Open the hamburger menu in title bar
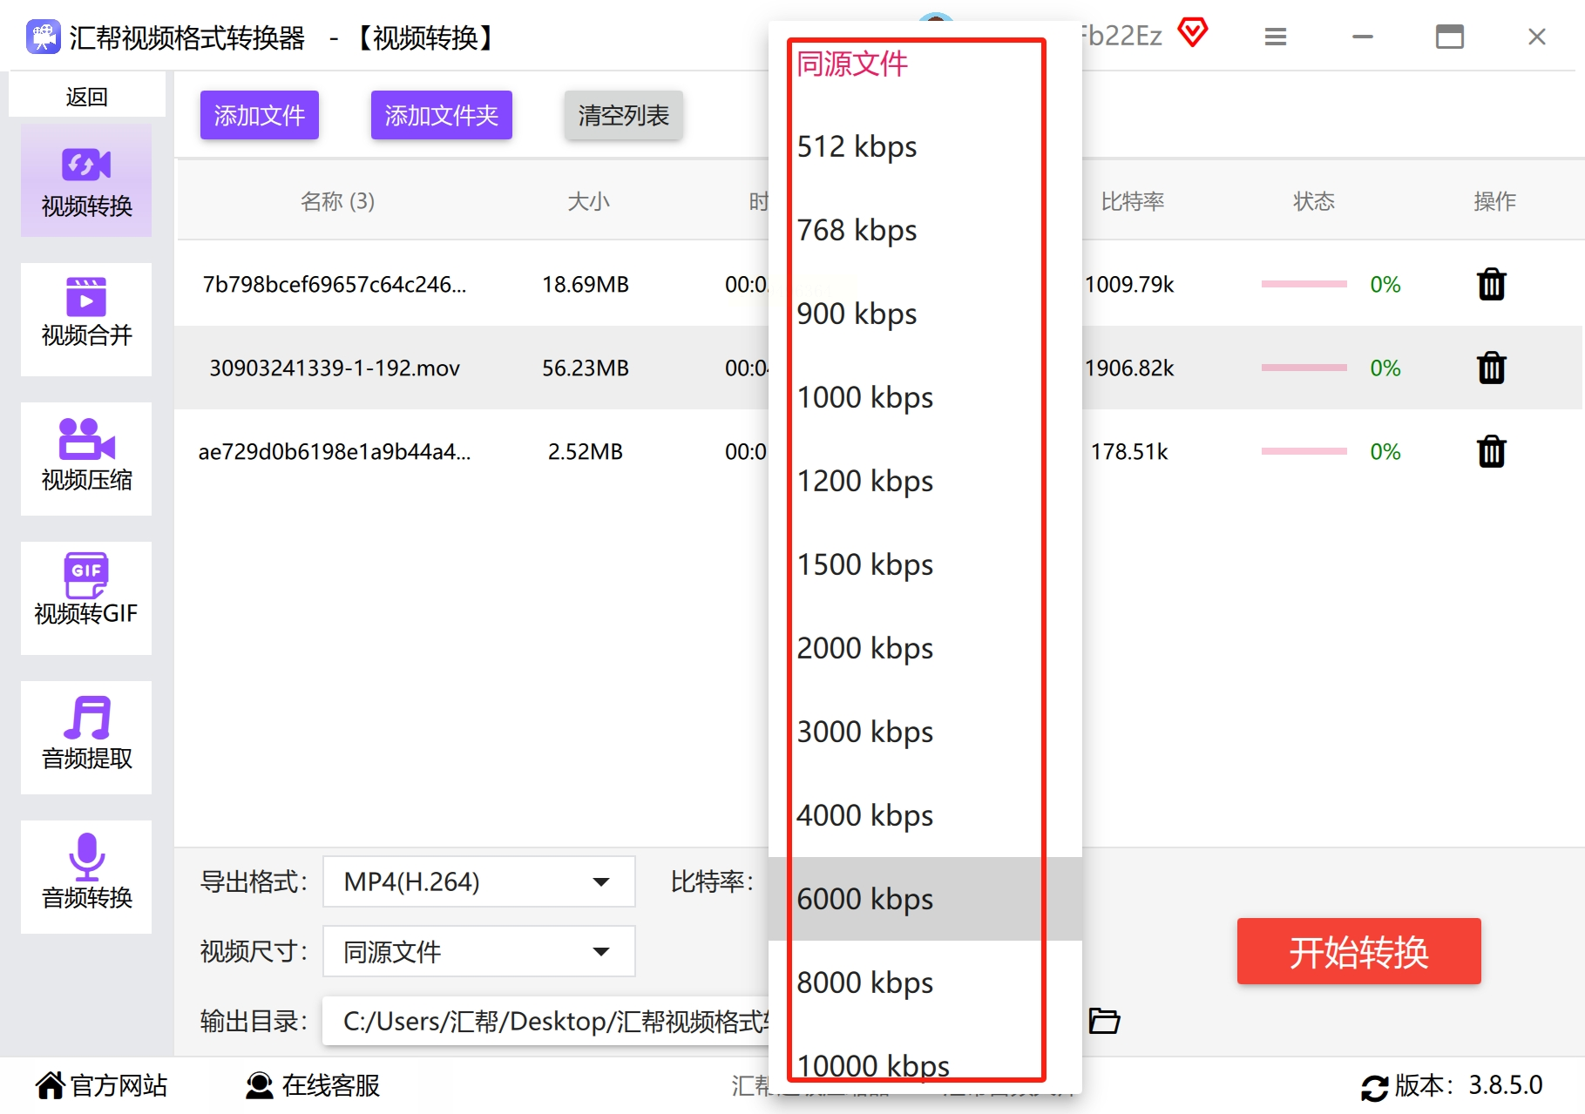This screenshot has height=1114, width=1585. point(1276,37)
